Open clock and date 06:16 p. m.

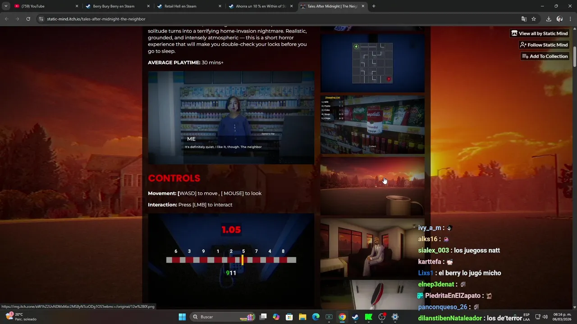[x=563, y=317]
